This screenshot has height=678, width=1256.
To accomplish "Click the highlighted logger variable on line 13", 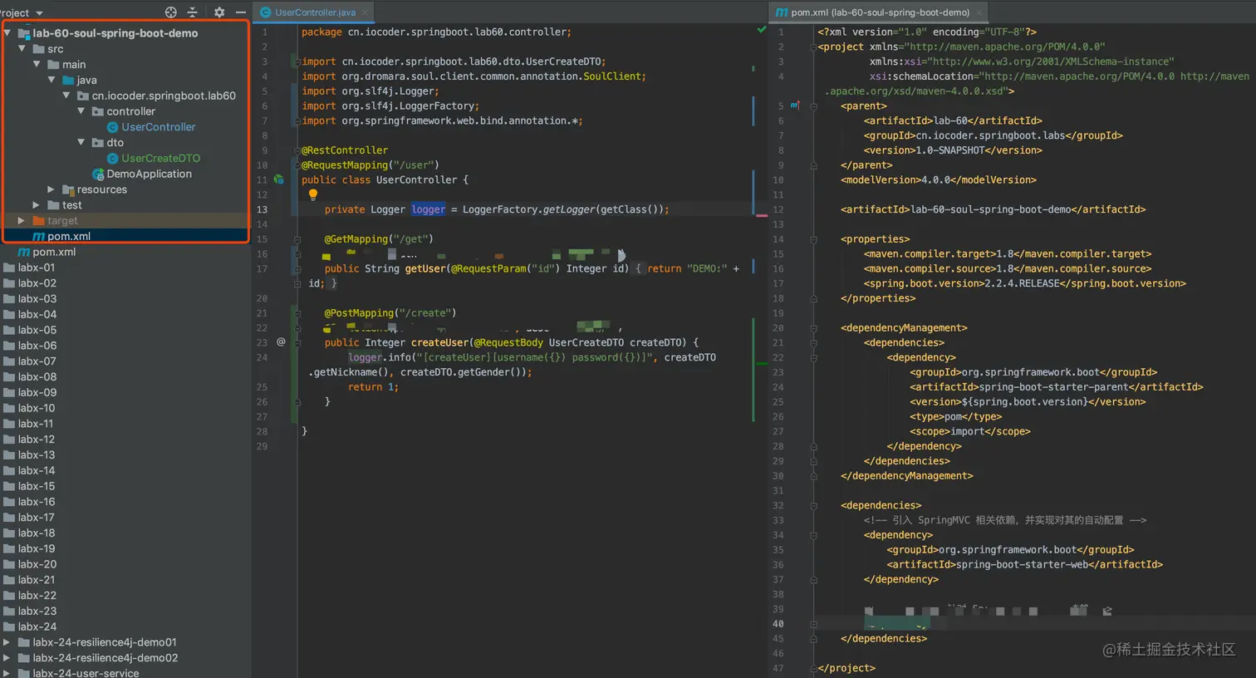I will [429, 209].
